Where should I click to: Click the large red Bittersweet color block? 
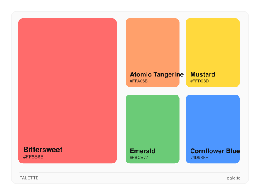coord(67,81)
